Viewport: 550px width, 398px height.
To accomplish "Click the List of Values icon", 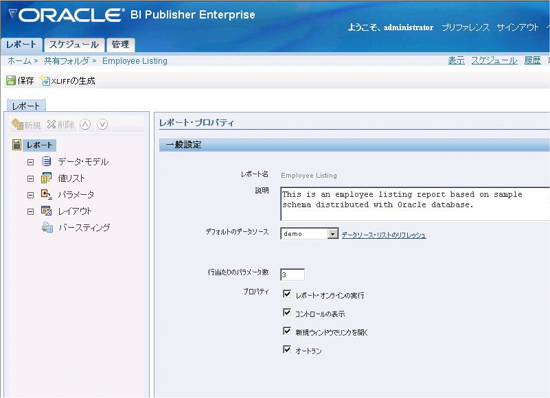I will click(46, 178).
